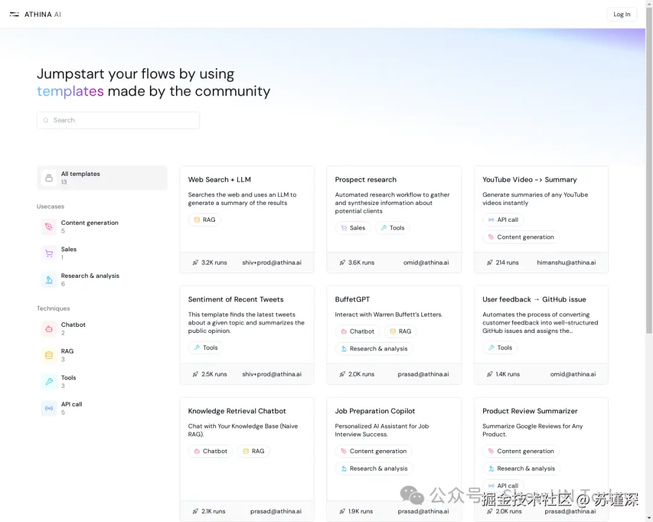Click Research & analysis tag on BuffetGPT card
The height and width of the screenshot is (522, 653).
pyautogui.click(x=374, y=349)
